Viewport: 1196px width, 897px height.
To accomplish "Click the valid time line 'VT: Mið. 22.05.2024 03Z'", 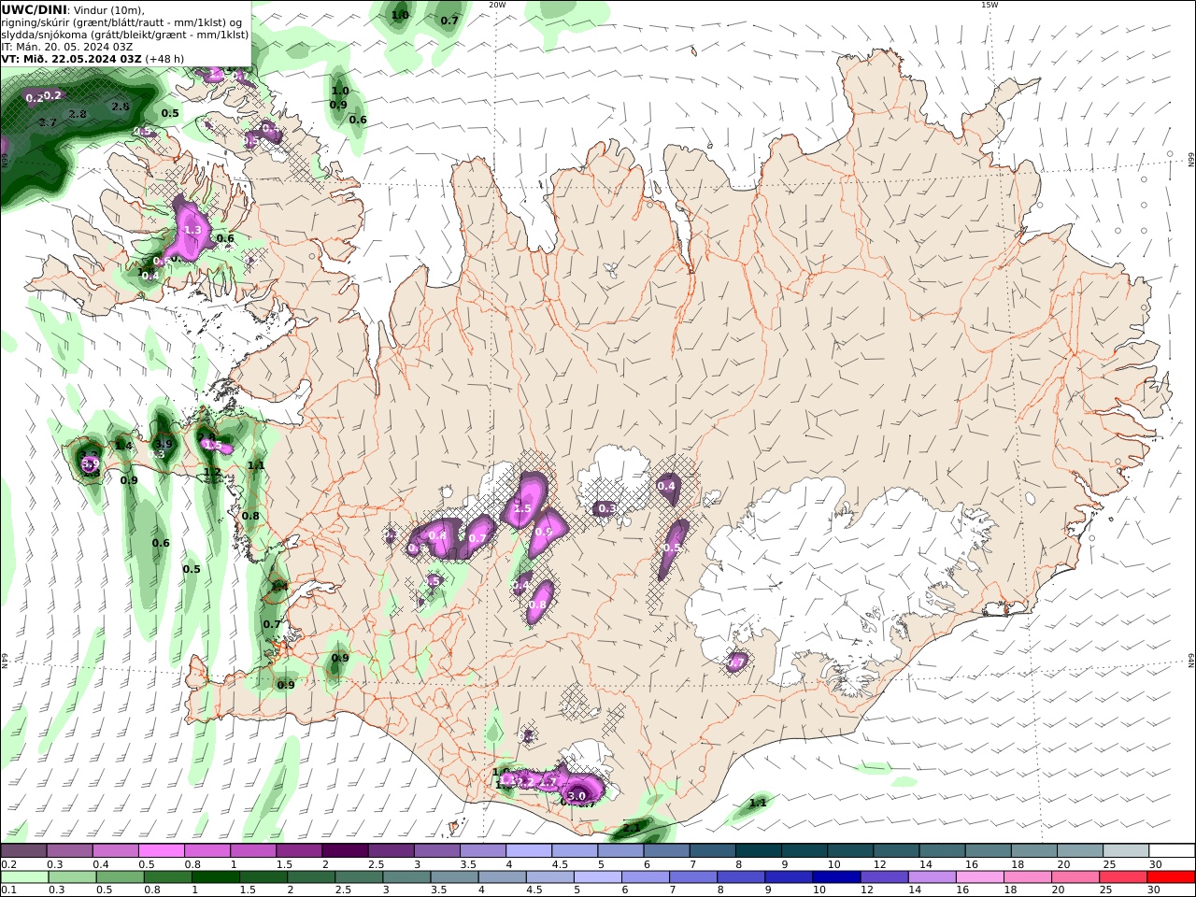I will pyautogui.click(x=71, y=58).
